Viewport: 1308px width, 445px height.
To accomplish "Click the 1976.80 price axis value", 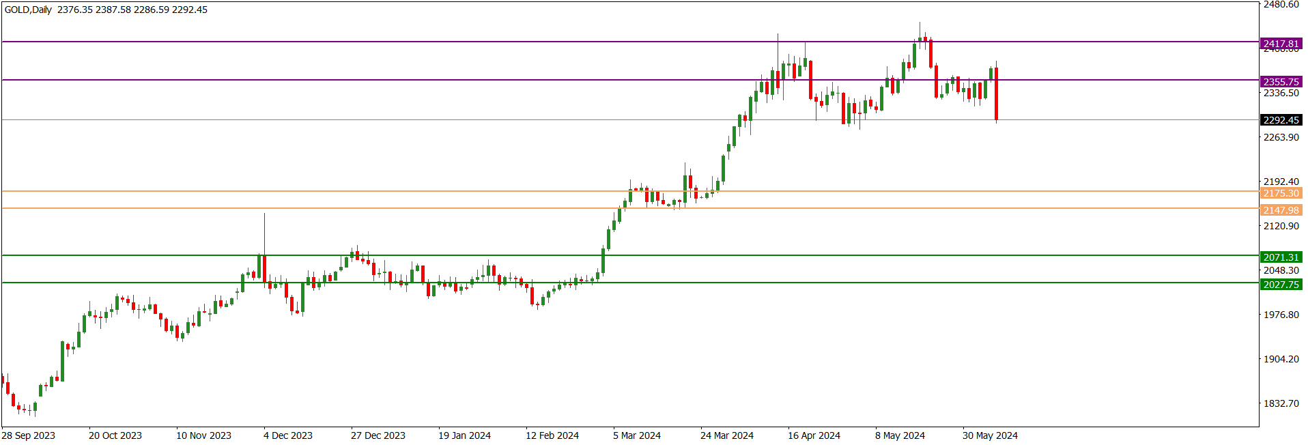I will pyautogui.click(x=1281, y=315).
